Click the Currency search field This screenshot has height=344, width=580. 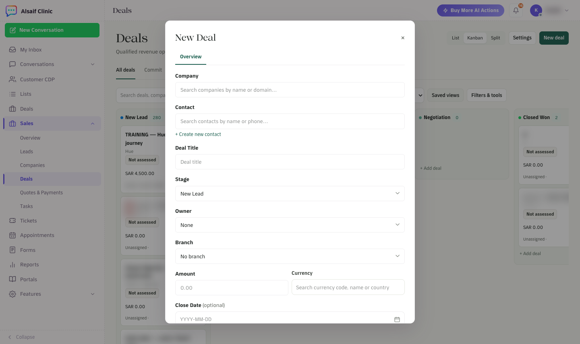[x=348, y=287]
